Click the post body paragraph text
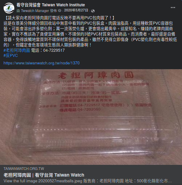 (x=90, y=34)
